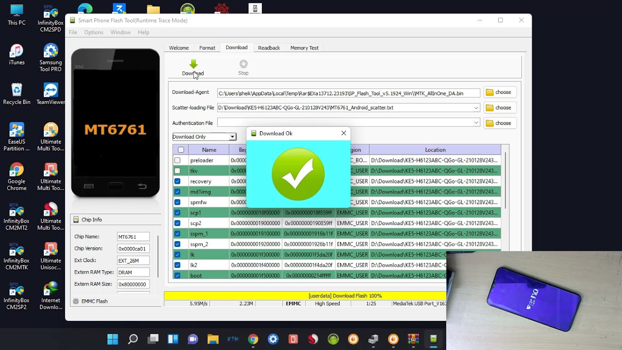The height and width of the screenshot is (350, 622).
Task: Launch InfinityBox CM2SPD shortcut
Action: pos(51,18)
